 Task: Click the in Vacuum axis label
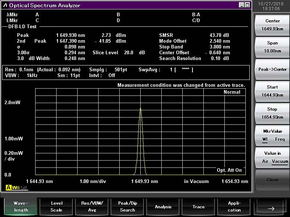[196, 182]
